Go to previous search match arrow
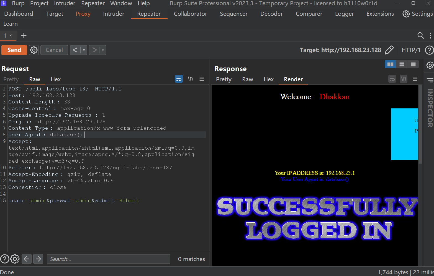 click(27, 259)
